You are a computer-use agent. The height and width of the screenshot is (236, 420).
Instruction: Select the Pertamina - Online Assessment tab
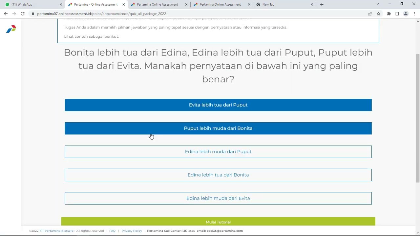pos(96,5)
